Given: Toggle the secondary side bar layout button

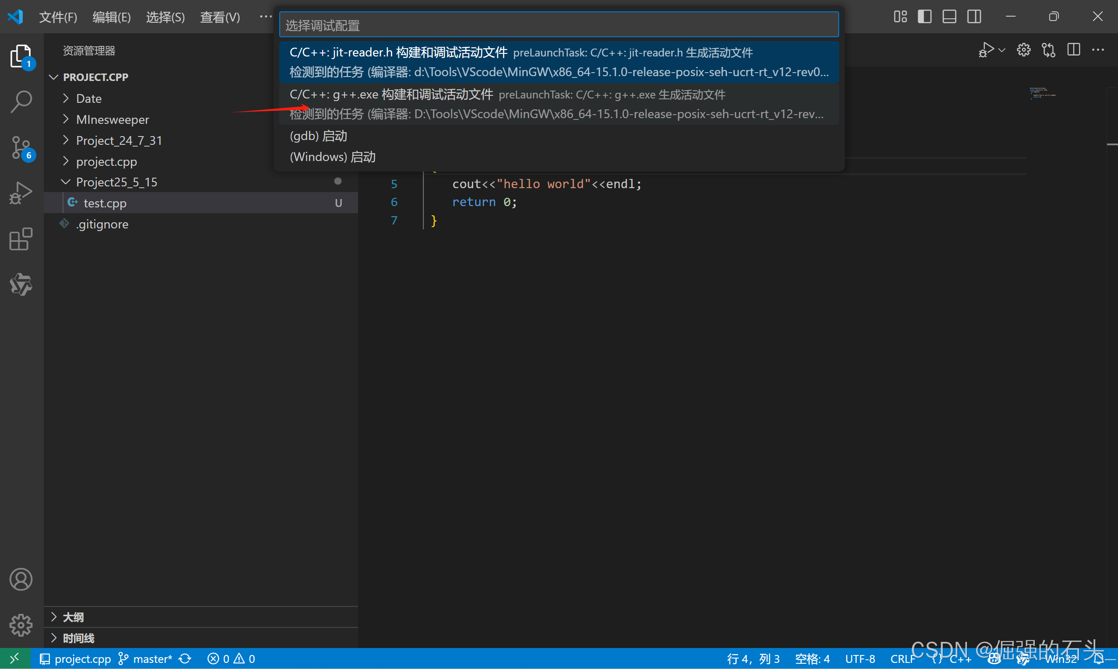Looking at the screenshot, I should (x=974, y=17).
